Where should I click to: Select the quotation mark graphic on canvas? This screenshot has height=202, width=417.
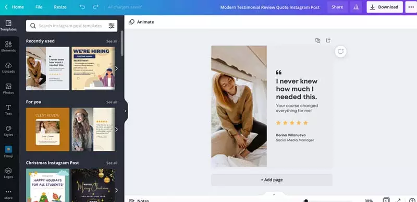pos(278,73)
